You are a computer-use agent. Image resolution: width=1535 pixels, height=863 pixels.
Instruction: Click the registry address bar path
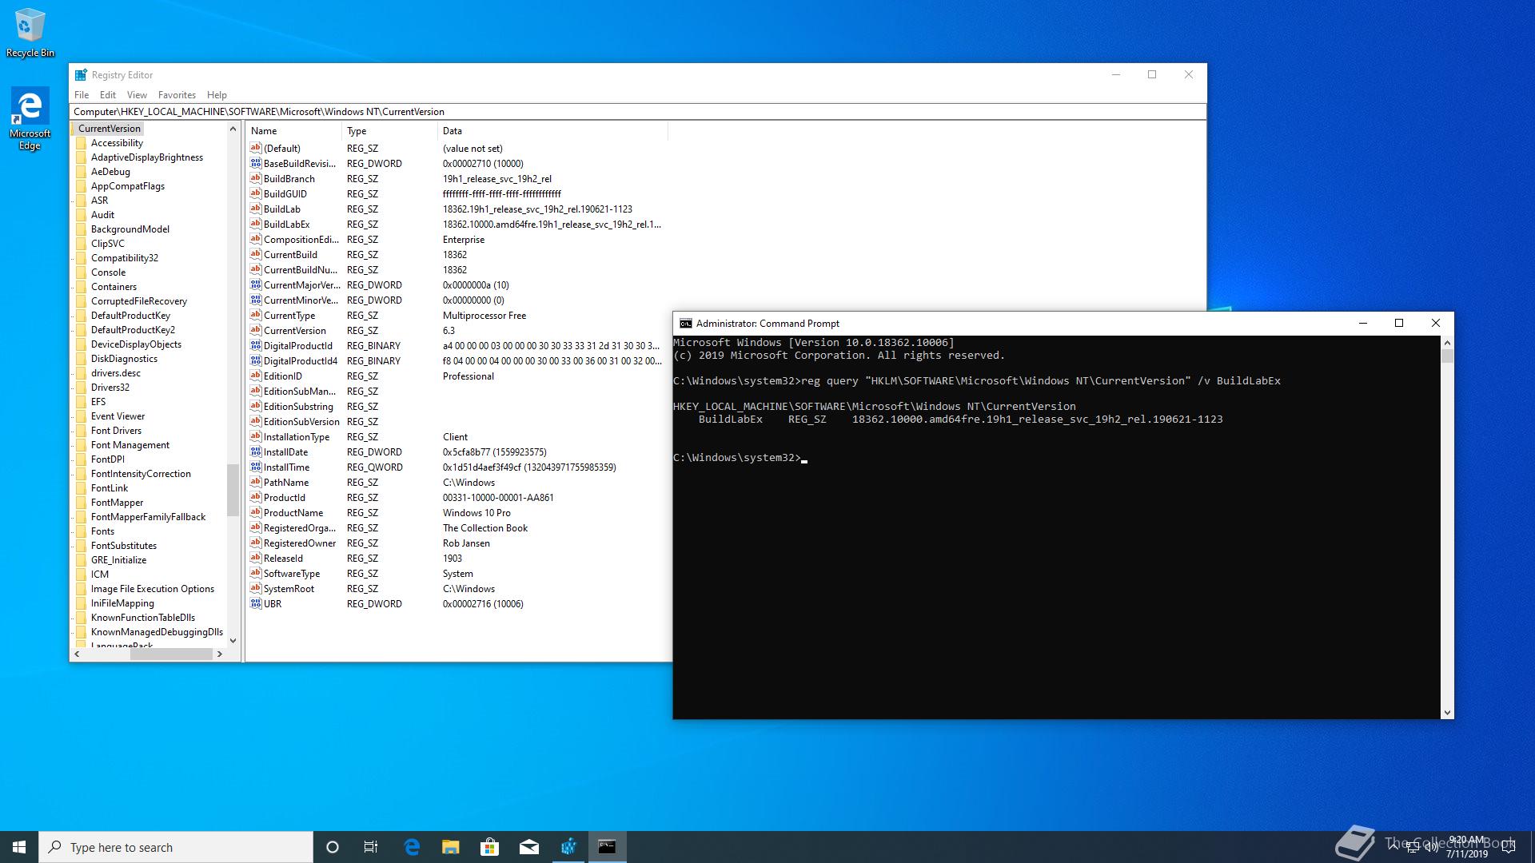tap(637, 112)
